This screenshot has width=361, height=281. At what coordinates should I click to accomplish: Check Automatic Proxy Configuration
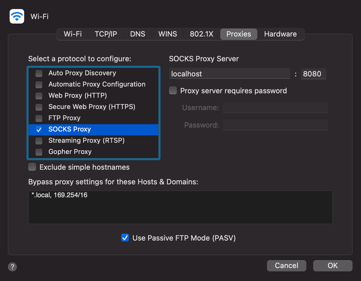point(39,85)
